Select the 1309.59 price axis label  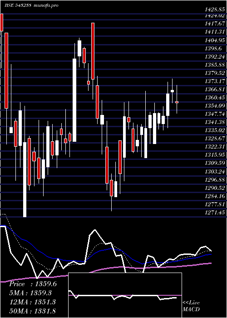215,163
